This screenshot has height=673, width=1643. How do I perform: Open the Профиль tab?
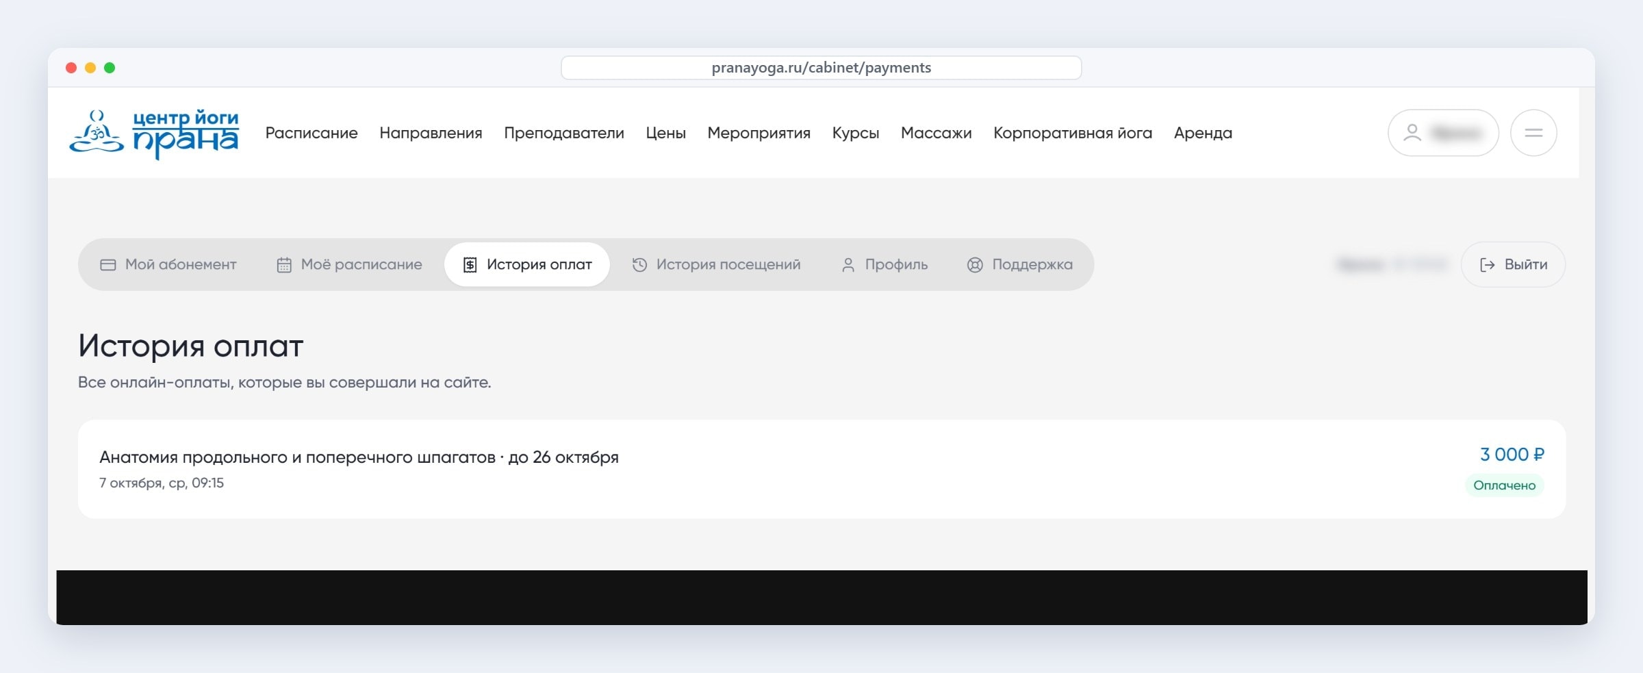[884, 265]
